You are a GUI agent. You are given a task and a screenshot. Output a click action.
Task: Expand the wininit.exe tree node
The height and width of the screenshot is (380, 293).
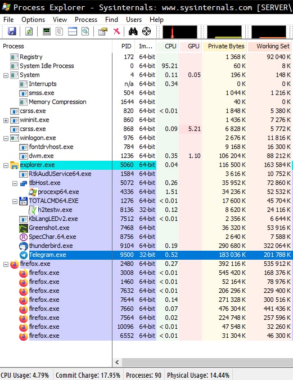6,120
